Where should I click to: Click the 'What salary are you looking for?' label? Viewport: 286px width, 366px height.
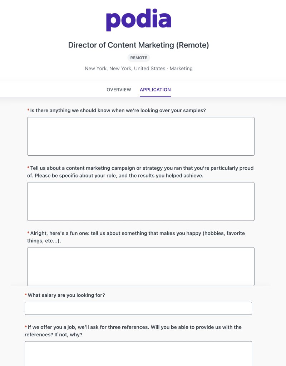66,295
